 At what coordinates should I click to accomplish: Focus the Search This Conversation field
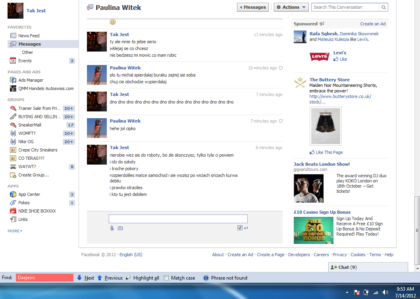pyautogui.click(x=345, y=7)
